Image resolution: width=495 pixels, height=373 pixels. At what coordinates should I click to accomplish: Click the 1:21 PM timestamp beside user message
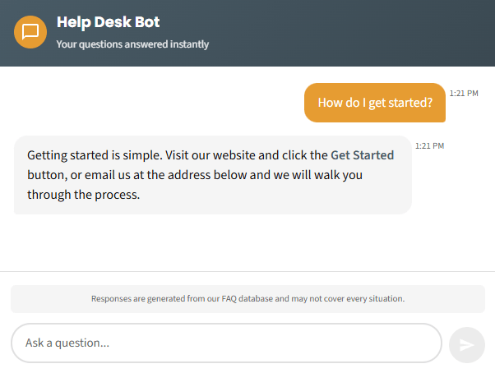coord(464,94)
